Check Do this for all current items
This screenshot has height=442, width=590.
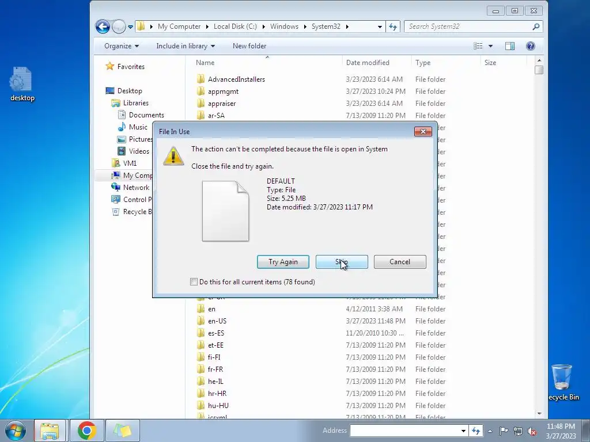pyautogui.click(x=194, y=281)
